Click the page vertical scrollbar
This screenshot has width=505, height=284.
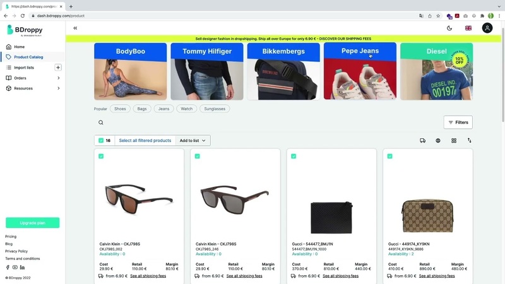coord(502,74)
